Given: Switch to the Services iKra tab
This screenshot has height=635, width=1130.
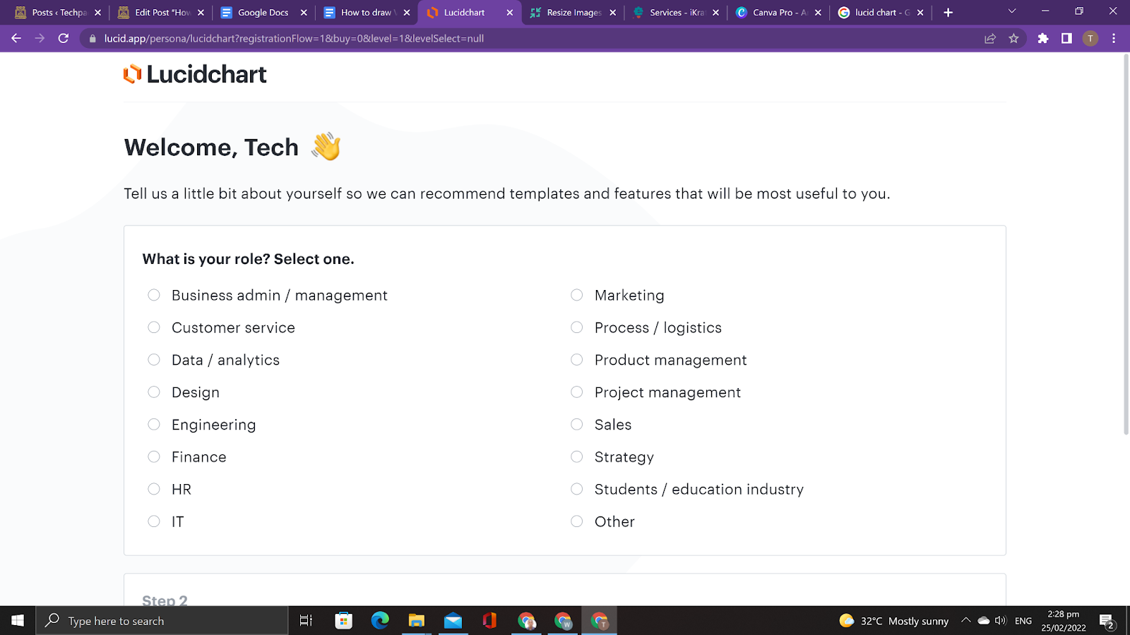Looking at the screenshot, I should tap(676, 12).
